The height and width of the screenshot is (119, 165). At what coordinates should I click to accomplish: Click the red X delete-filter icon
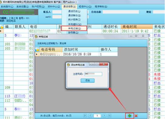tap(136, 116)
